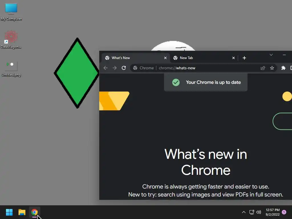The width and height of the screenshot is (292, 219).
Task: Minimize the Chrome window
Action: pos(284,55)
